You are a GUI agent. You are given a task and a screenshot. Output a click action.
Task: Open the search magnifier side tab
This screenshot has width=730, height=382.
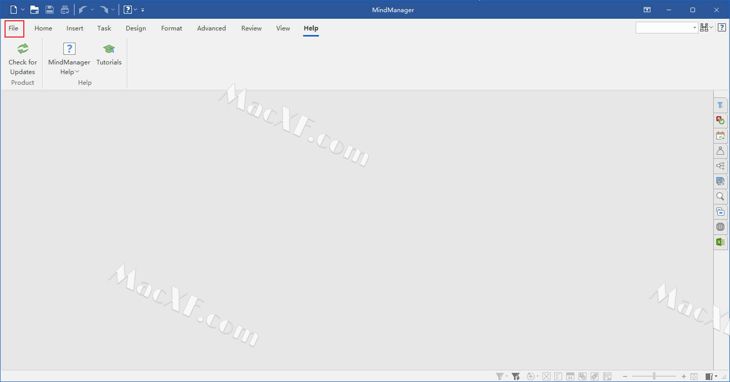click(x=720, y=196)
